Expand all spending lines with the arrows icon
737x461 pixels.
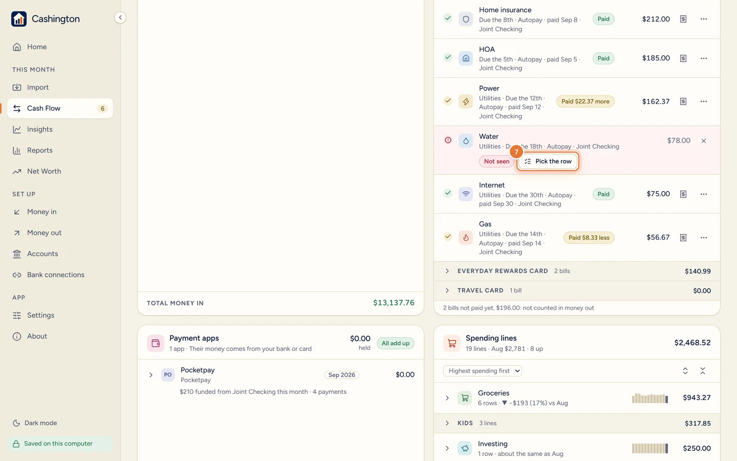click(x=685, y=371)
